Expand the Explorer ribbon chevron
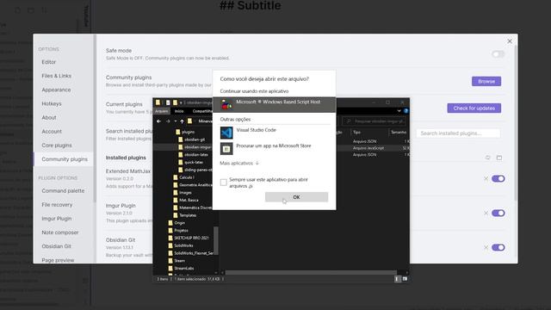The image size is (551, 310). 399,111
